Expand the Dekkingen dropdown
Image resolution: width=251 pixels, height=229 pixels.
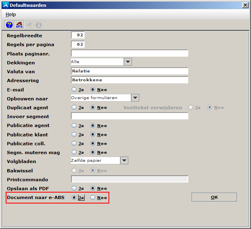128,62
